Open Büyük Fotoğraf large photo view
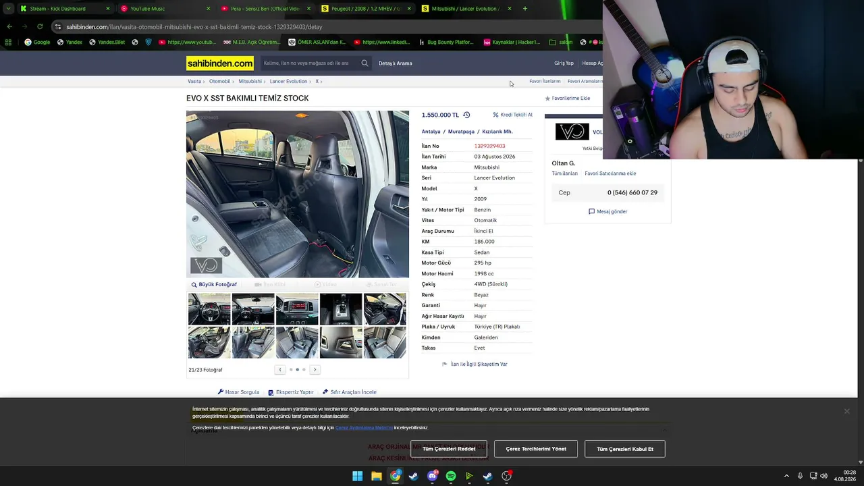864x486 pixels. (214, 285)
